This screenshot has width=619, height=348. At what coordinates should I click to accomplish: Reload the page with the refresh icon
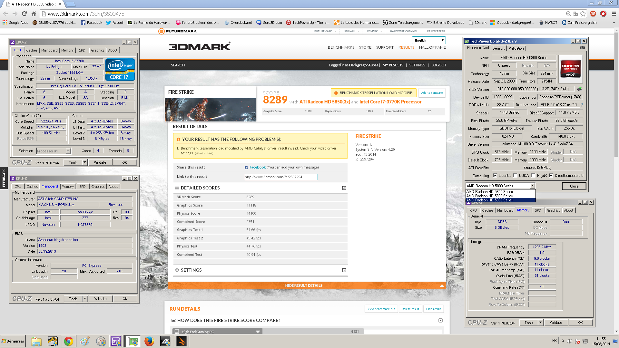click(x=24, y=14)
